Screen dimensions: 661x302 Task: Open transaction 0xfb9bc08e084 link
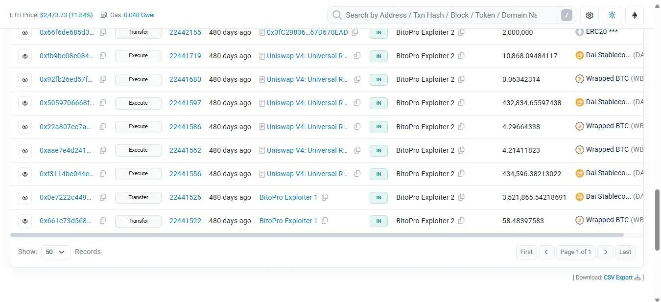(x=67, y=56)
